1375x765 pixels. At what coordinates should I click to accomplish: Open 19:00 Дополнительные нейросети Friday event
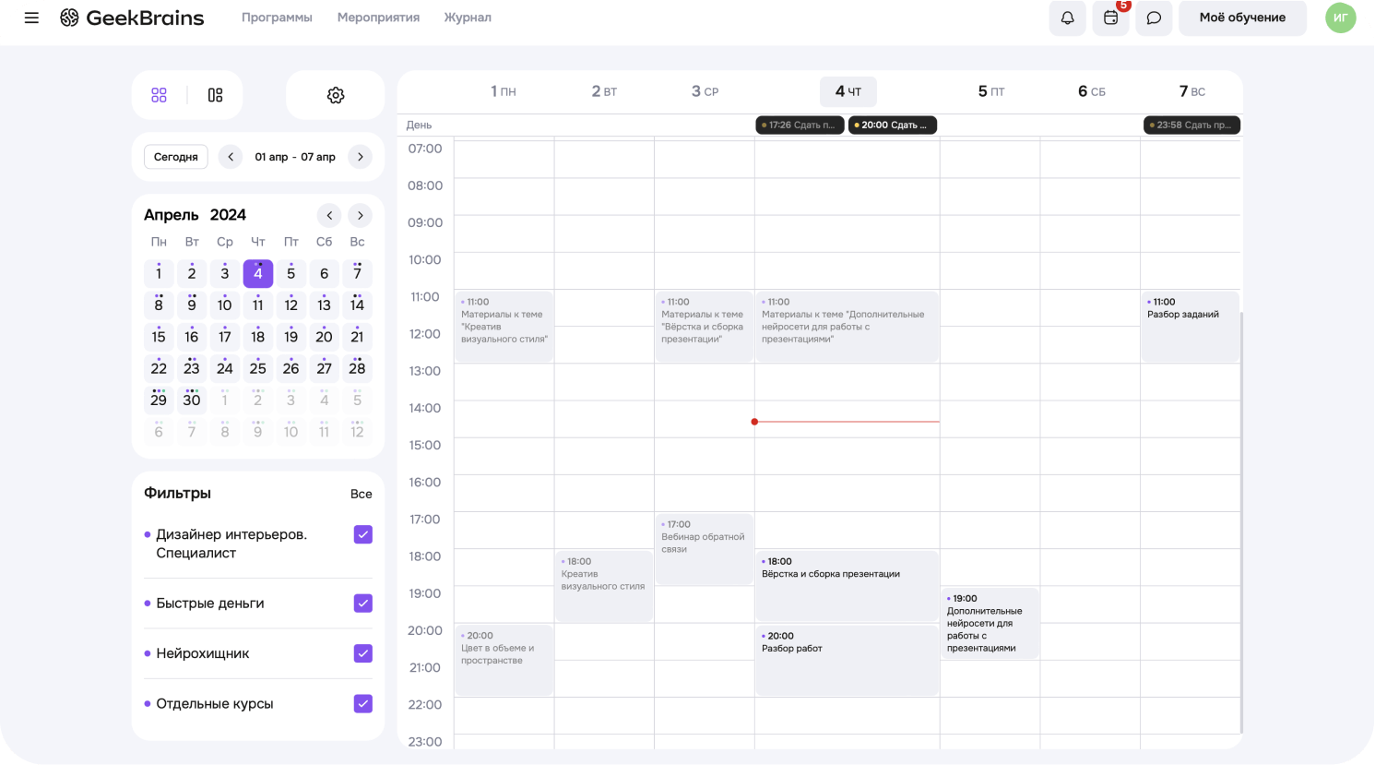coord(990,623)
